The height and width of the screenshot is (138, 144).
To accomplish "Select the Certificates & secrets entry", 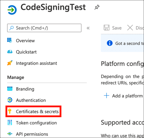I will [x=33, y=111].
